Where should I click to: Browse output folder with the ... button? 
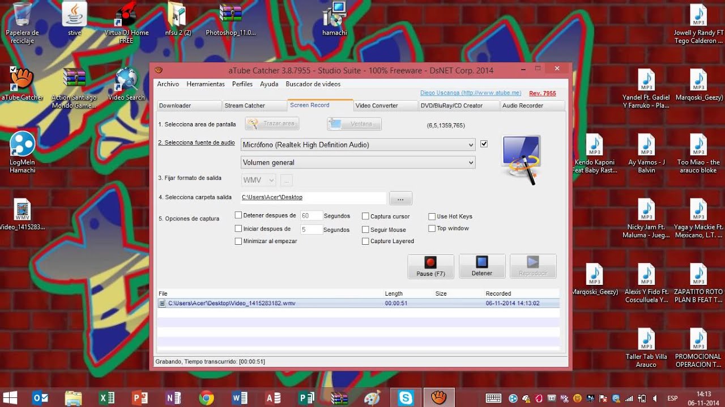pos(400,198)
